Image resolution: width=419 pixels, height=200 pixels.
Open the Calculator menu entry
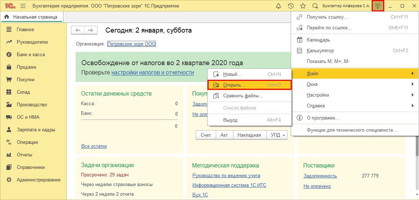[320, 51]
